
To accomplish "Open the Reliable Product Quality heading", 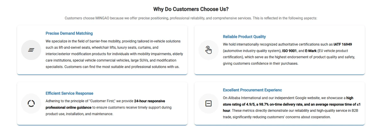I will pos(244,37).
